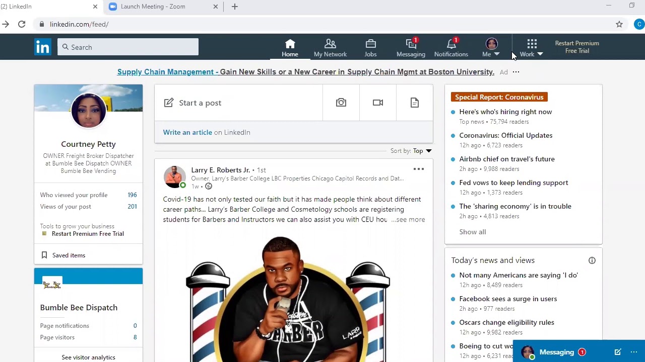Click Show all news stories

[x=472, y=232]
